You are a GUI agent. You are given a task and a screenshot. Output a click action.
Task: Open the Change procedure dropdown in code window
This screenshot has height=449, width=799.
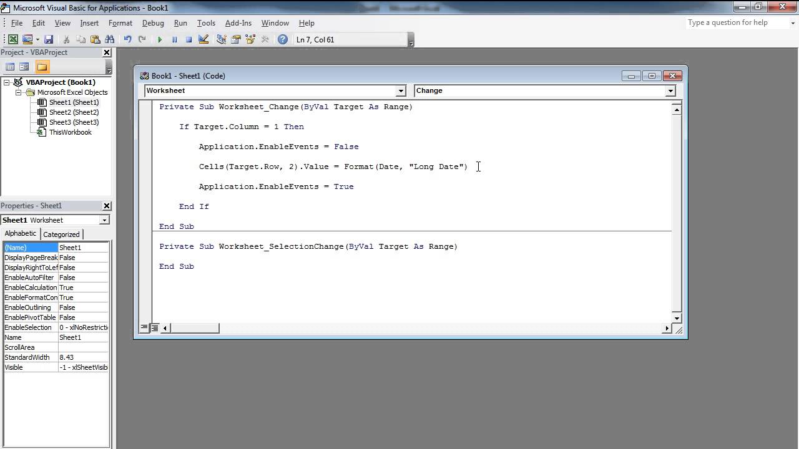tap(670, 91)
